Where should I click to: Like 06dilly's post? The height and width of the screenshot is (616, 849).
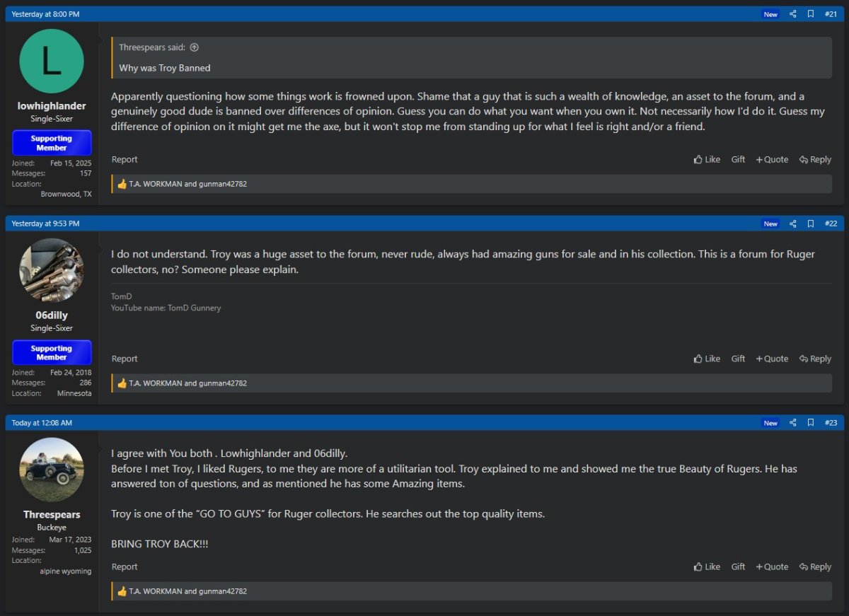pos(707,359)
